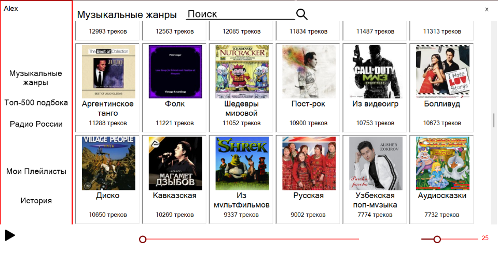The height and width of the screenshot is (254, 498).
Task: Click the 10900 треков count
Action: [x=308, y=123]
